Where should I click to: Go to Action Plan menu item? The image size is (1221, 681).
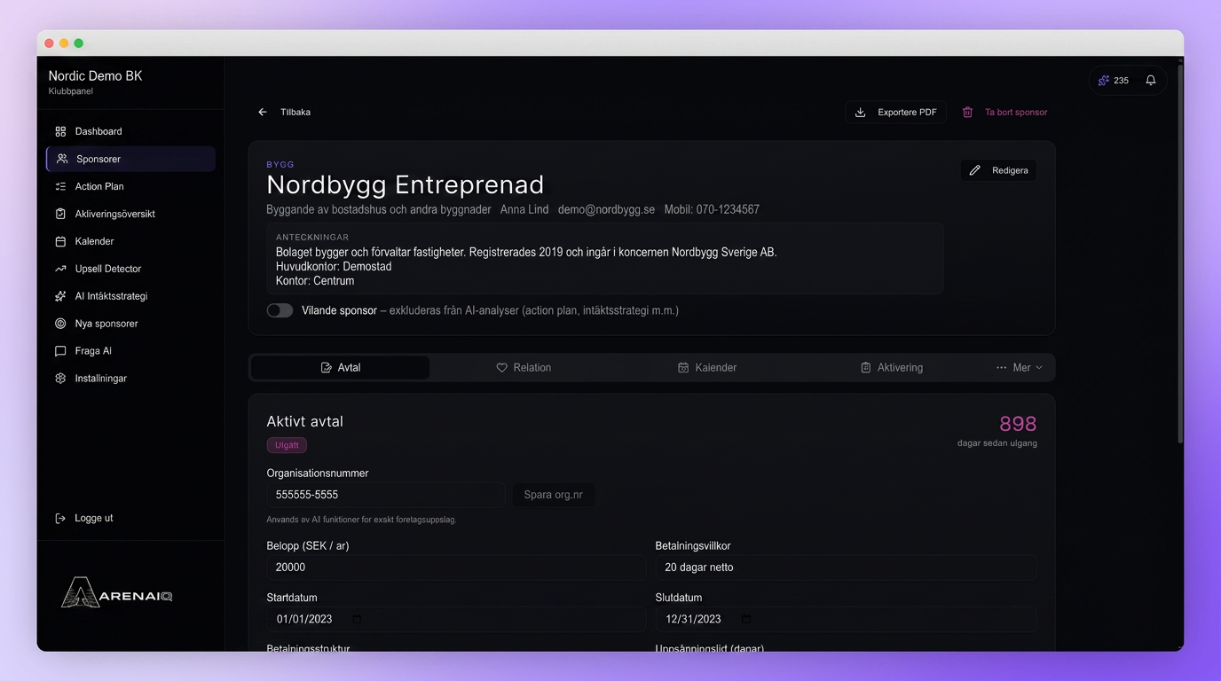130,186
